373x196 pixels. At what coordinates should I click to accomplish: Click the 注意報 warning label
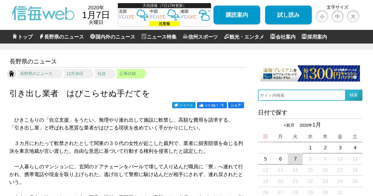coord(164,24)
